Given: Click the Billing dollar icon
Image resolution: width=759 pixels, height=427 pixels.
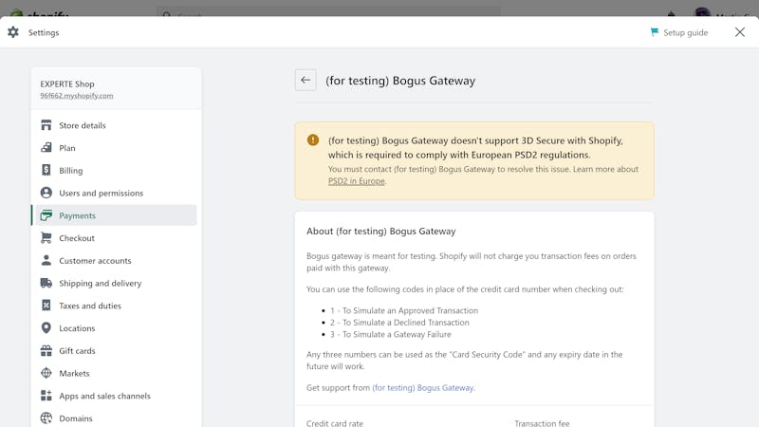Looking at the screenshot, I should [46, 171].
